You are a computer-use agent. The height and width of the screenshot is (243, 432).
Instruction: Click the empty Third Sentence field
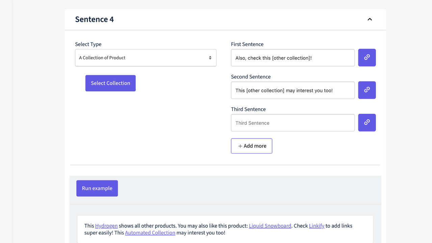tap(293, 123)
